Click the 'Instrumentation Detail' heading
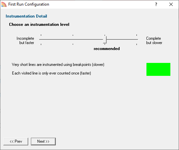 point(26,16)
